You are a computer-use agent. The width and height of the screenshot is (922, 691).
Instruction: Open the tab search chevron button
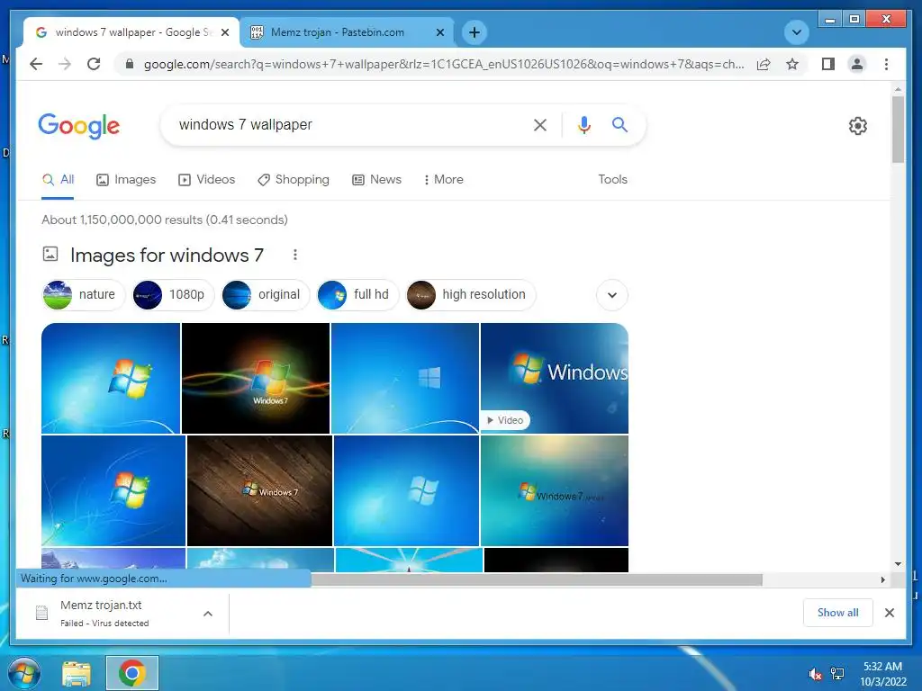tap(796, 32)
